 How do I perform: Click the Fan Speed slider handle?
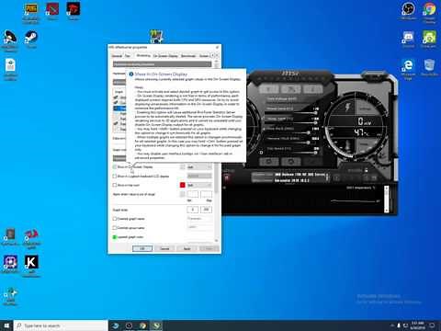pyautogui.click(x=315, y=153)
